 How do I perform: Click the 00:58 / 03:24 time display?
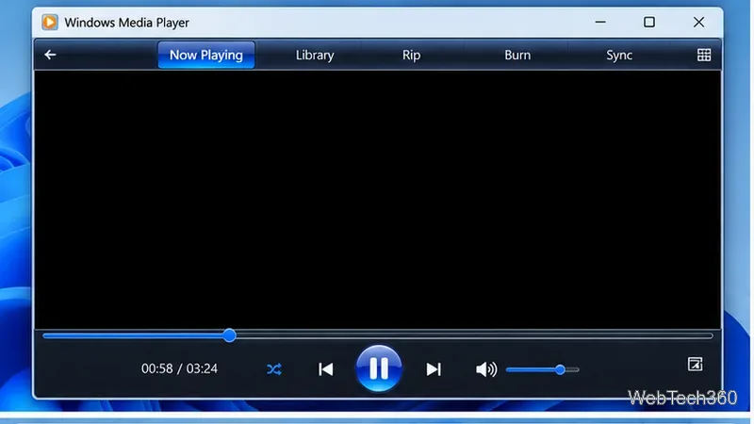point(179,368)
